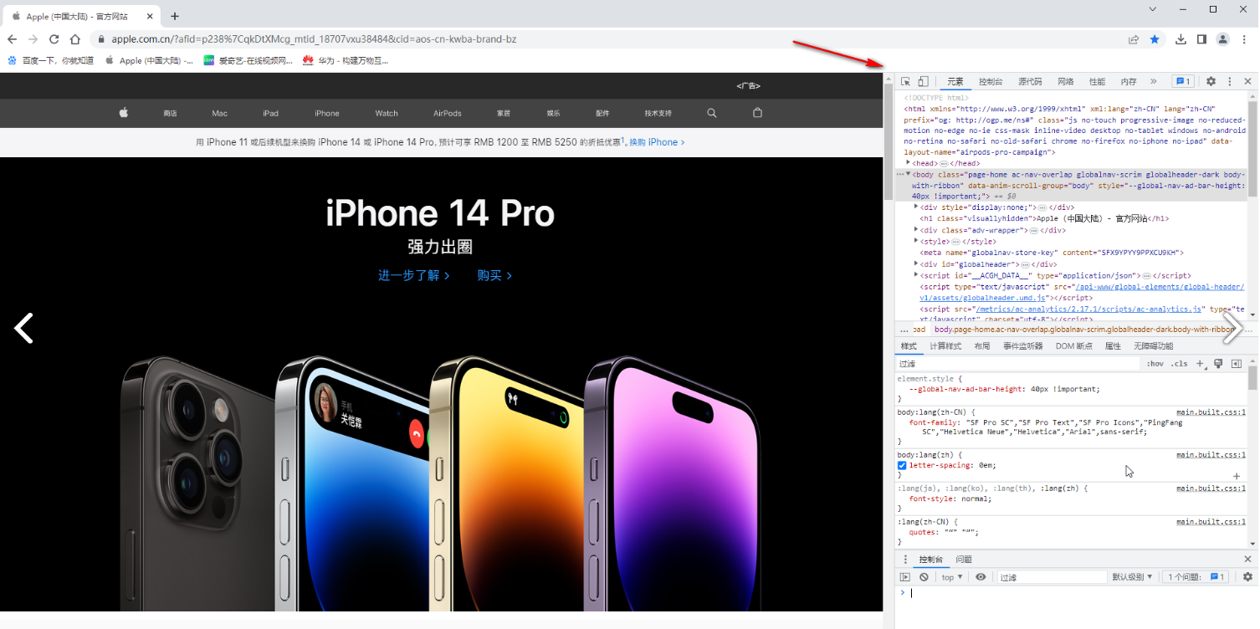This screenshot has height=629, width=1260.
Task: Switch to the 源代码 tab
Action: 1030,81
